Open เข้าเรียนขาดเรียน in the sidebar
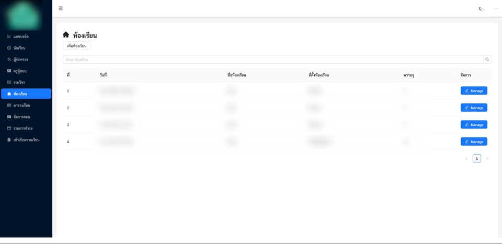Image resolution: width=502 pixels, height=244 pixels. click(x=26, y=140)
